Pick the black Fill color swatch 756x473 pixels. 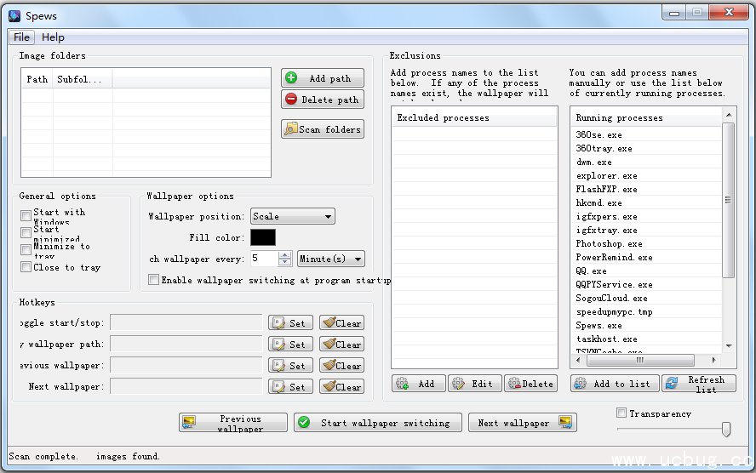(x=263, y=238)
